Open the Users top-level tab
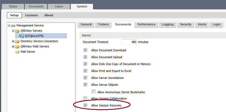Image resolution: width=226 pixels, height=112 pixels. tap(58, 6)
